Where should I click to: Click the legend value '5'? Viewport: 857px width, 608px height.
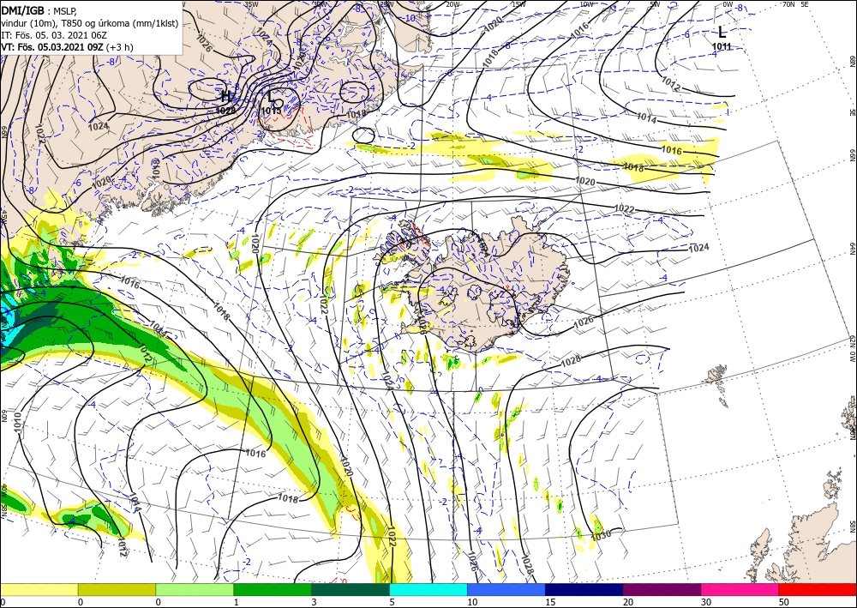[392, 602]
